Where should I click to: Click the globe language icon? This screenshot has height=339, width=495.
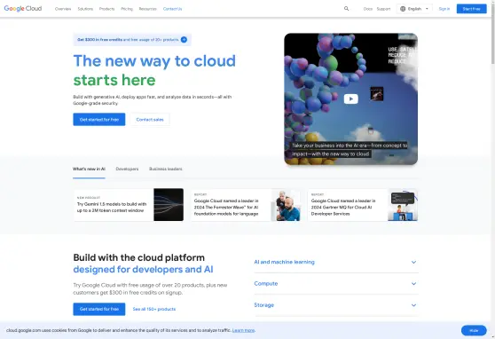click(403, 9)
